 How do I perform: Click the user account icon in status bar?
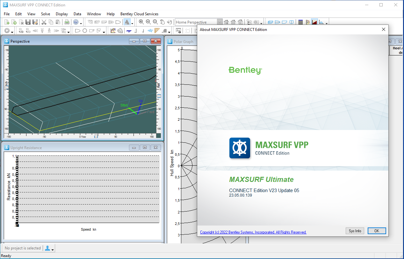(x=47, y=248)
